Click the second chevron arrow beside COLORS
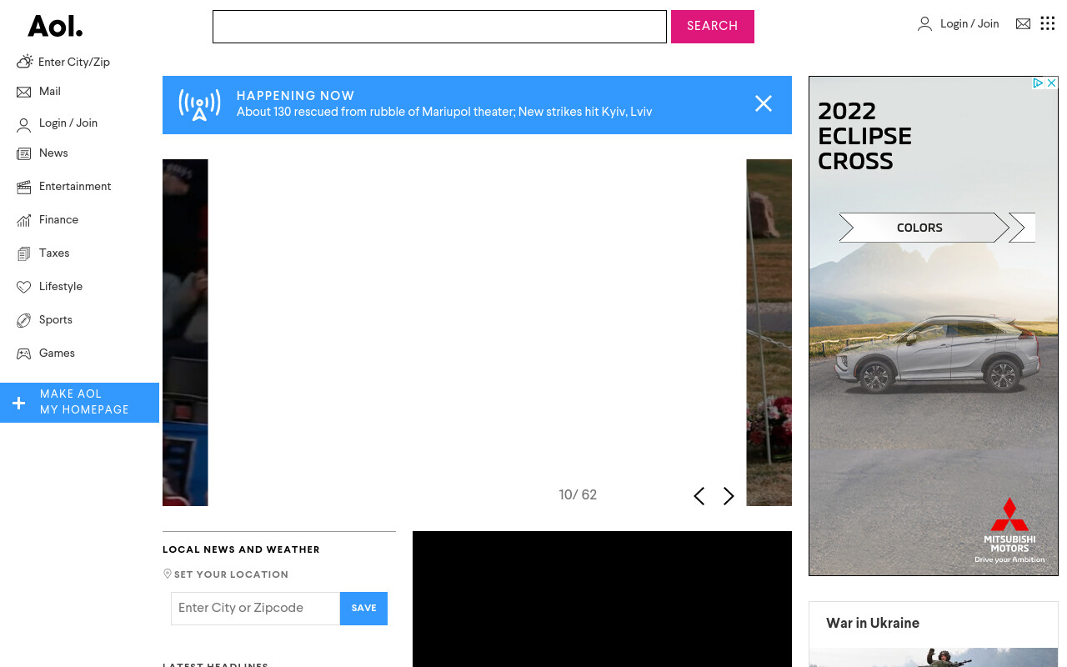Screen dimensions: 1067x667 click(x=1022, y=228)
